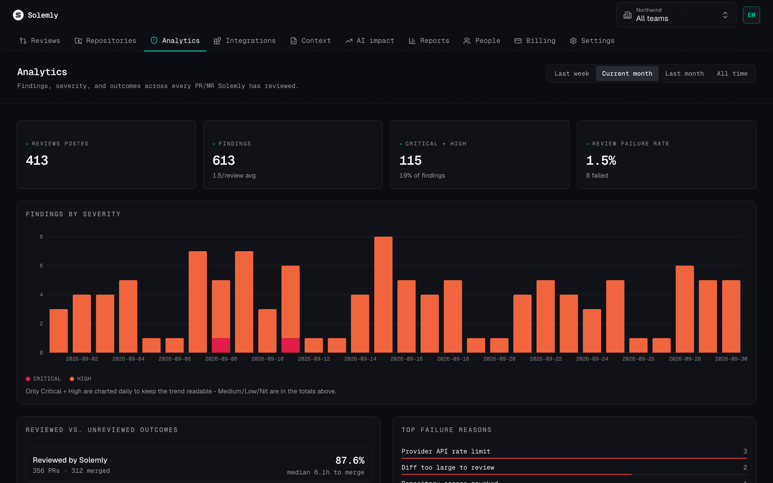Click the Analytics shield icon

click(154, 41)
